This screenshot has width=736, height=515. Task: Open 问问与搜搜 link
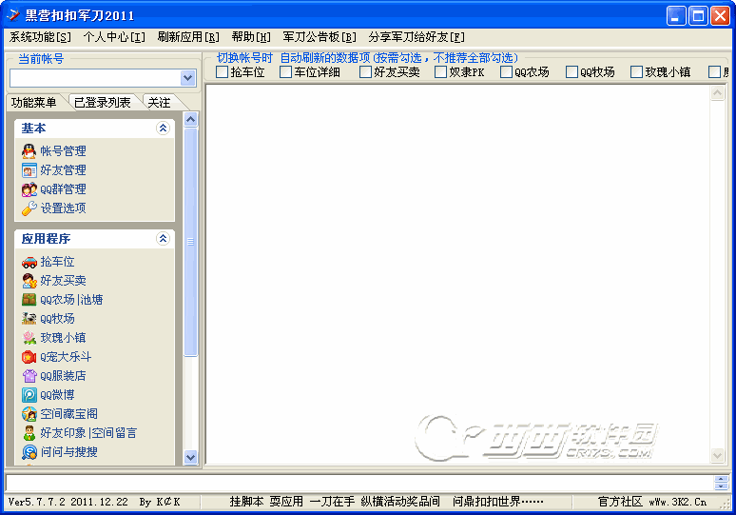69,451
